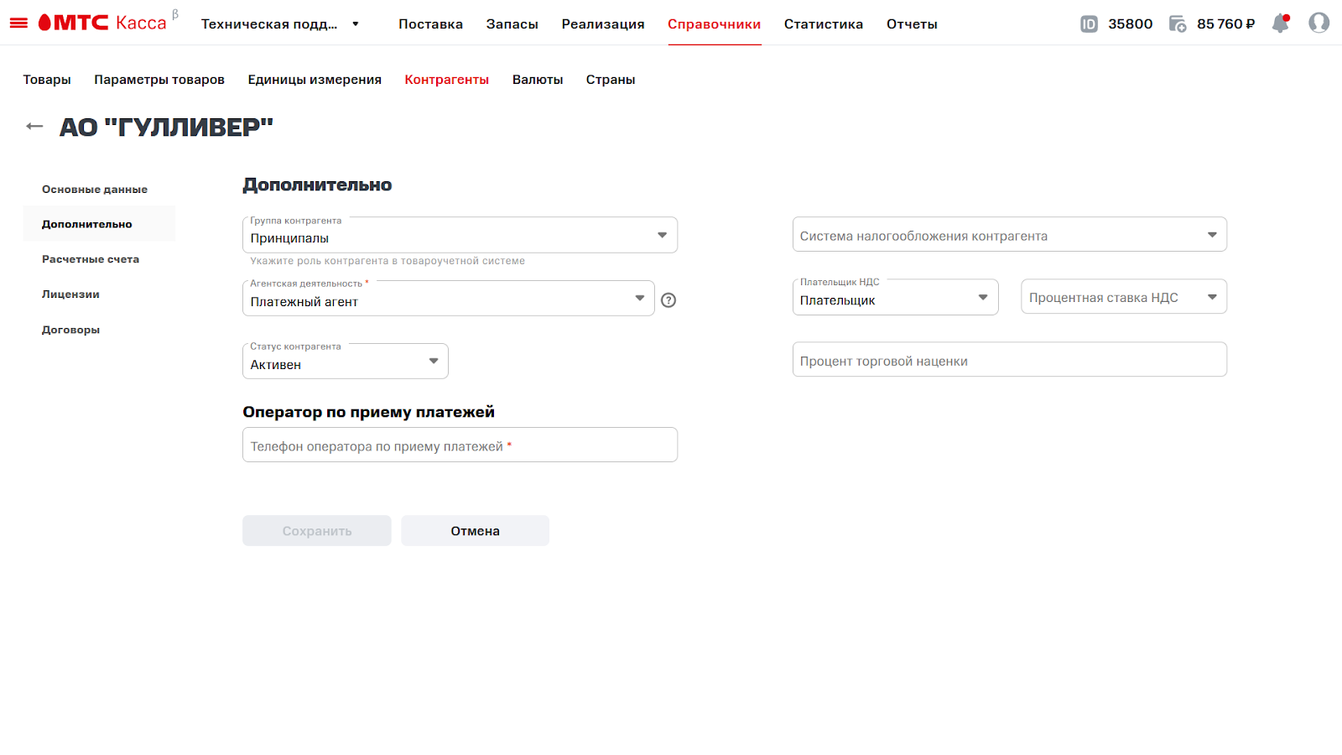Viewport: 1342px width, 755px height.
Task: Open Основные данные section
Action: click(95, 190)
